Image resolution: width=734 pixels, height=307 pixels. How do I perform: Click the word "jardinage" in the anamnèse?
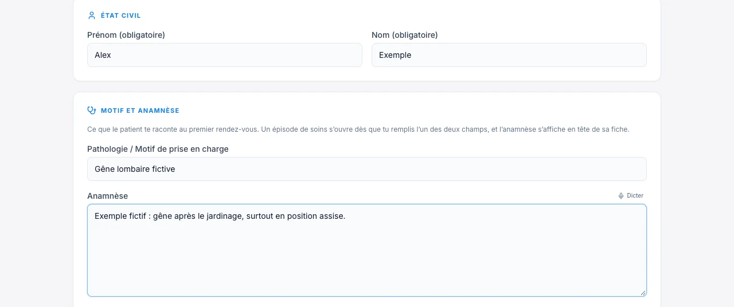pos(224,216)
